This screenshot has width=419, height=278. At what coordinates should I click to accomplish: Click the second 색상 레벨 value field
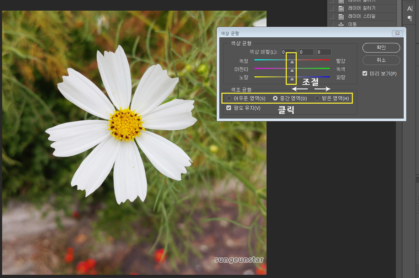tap(306, 52)
